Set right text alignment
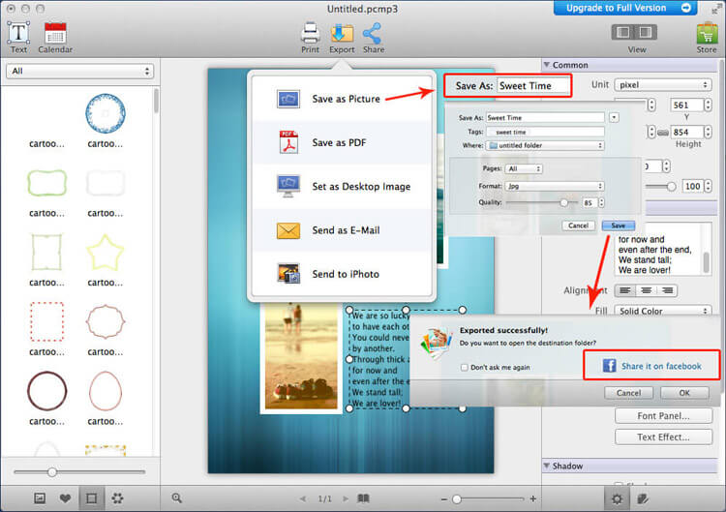 click(667, 290)
